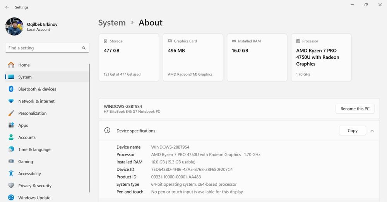This screenshot has width=387, height=202.
Task: Click the Home house icon
Action: tap(11, 65)
